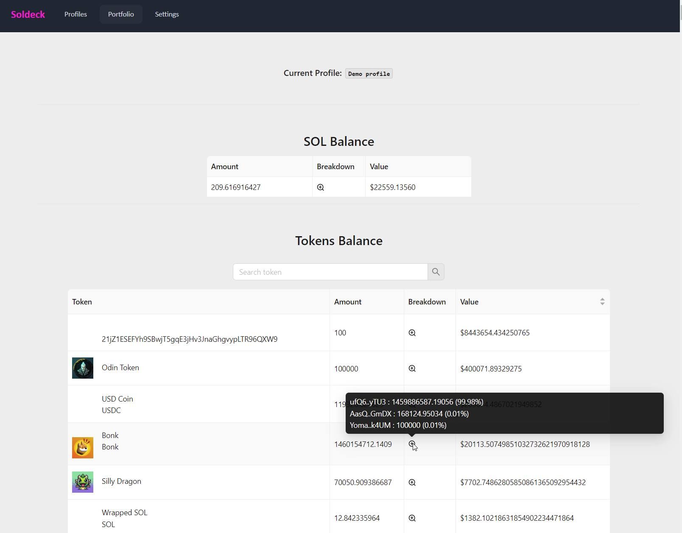Image resolution: width=682 pixels, height=533 pixels.
Task: Show breakdown for Bonk token
Action: coord(412,444)
